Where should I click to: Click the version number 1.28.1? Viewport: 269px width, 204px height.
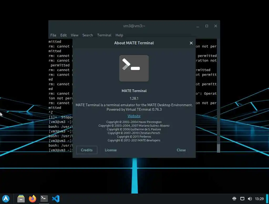tap(134, 98)
